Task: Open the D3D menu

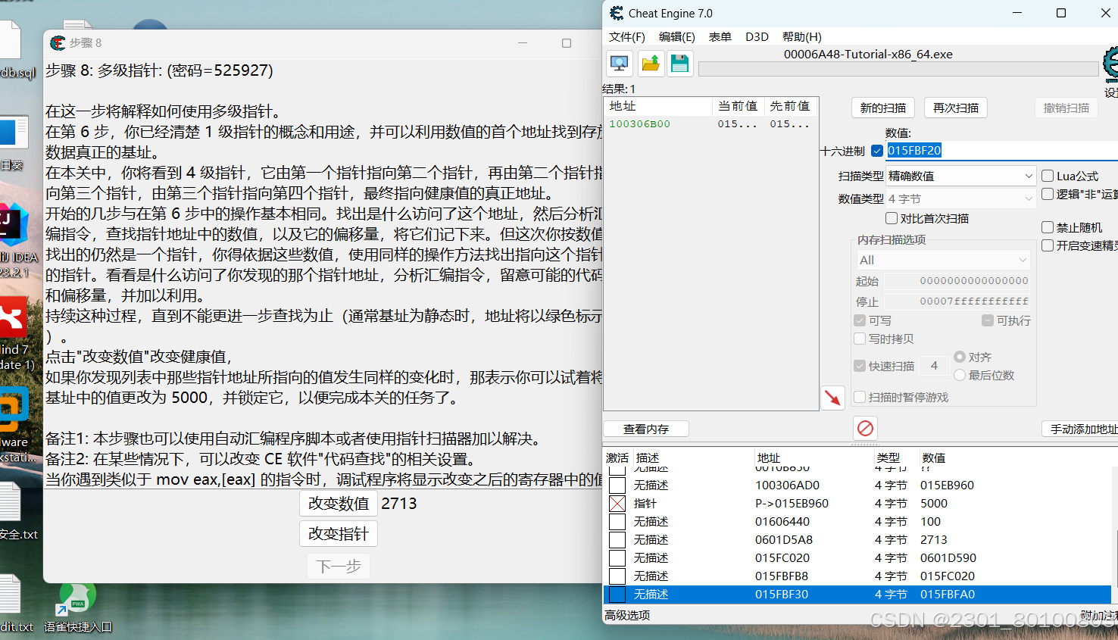Action: (x=757, y=36)
